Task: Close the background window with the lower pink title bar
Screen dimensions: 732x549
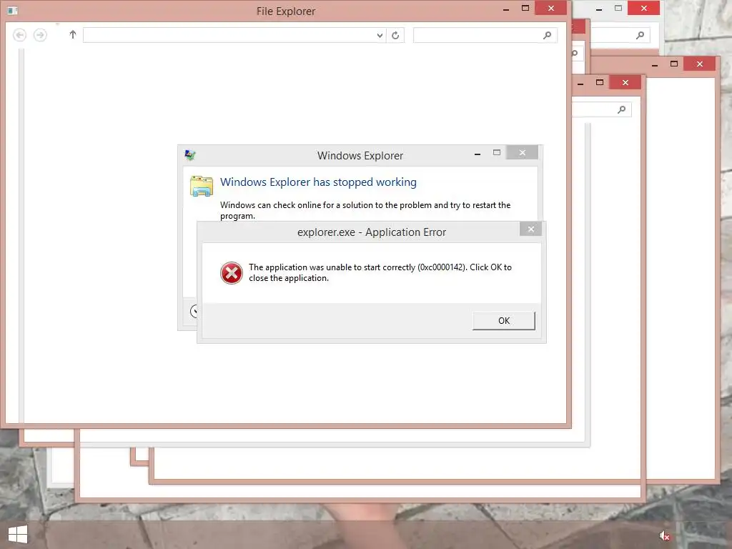Action: pos(625,83)
